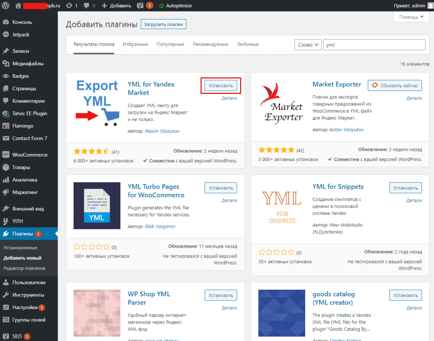Switch to the Любимые tab

(x=248, y=44)
